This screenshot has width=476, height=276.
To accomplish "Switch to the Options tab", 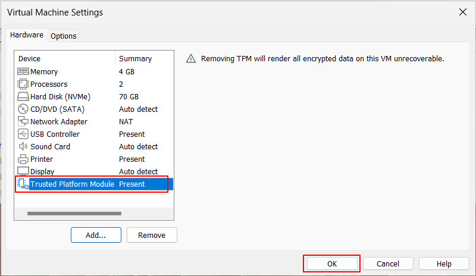I will point(64,36).
